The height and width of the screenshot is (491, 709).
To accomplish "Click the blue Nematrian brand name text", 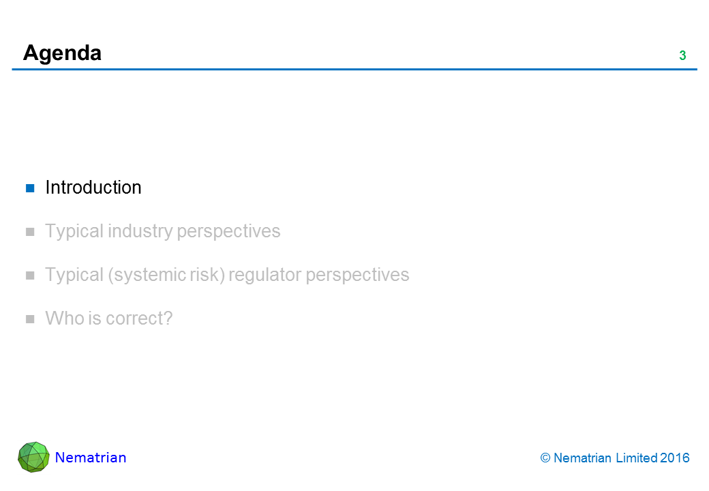I will pos(91,458).
